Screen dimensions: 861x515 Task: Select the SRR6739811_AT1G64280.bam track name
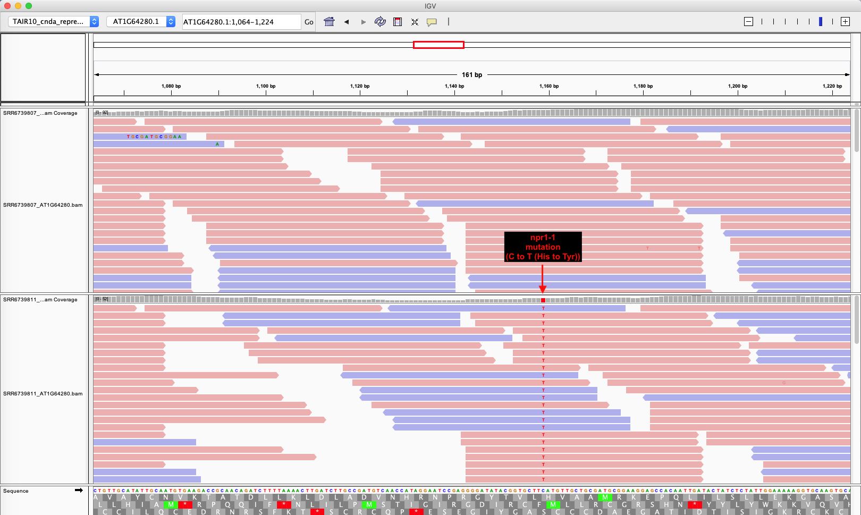[x=43, y=394]
